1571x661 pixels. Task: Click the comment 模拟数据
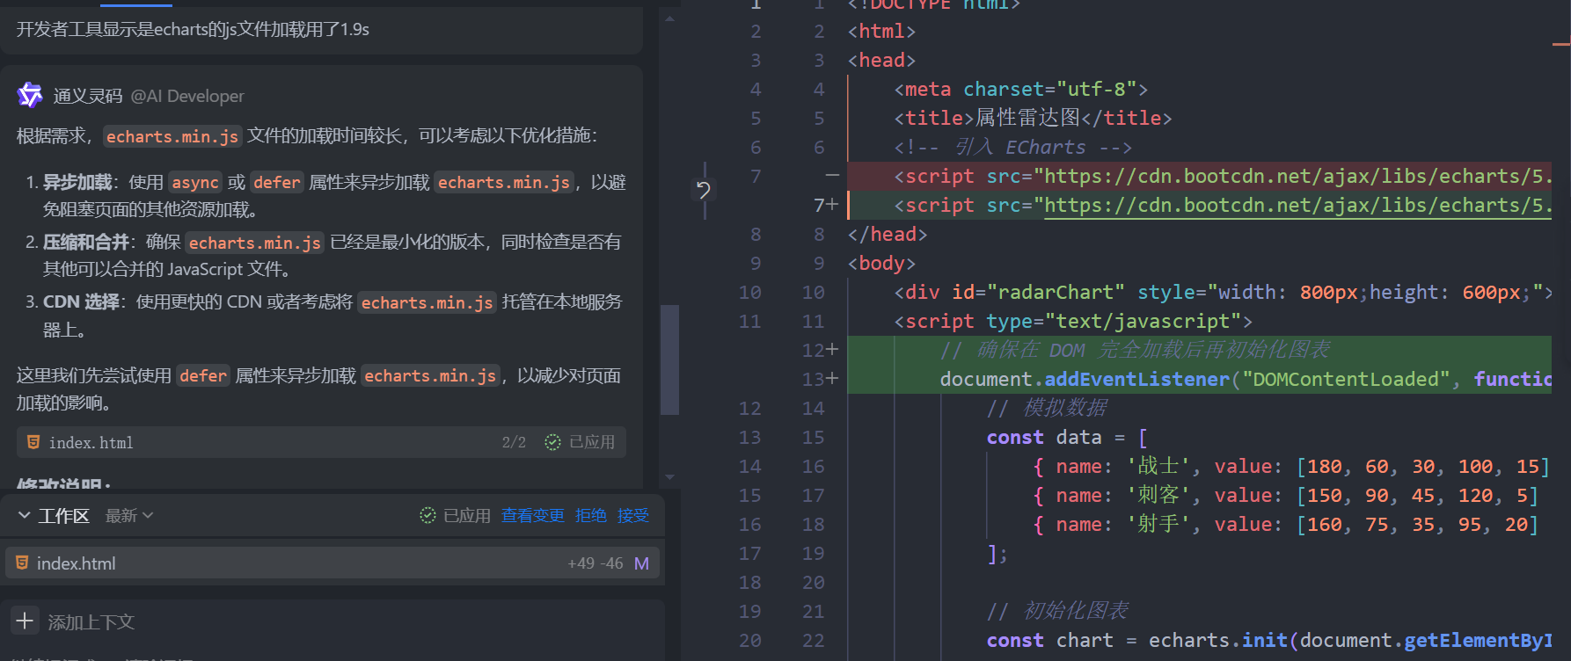pos(1047,408)
